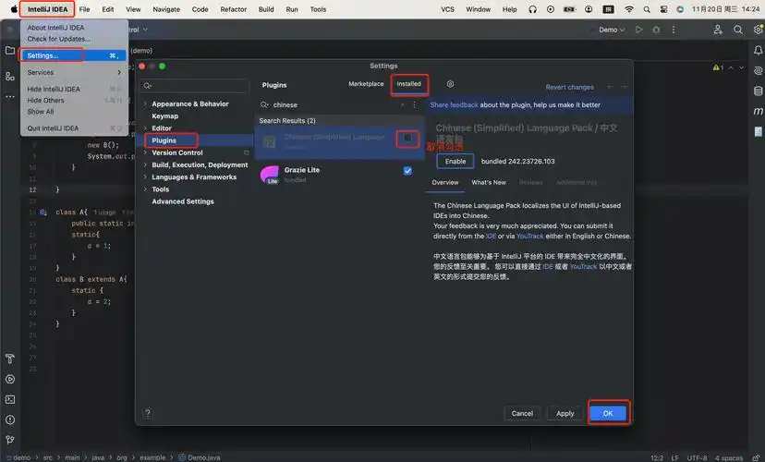This screenshot has width=765, height=462.
Task: Open the Git tool window icon
Action: (10, 440)
